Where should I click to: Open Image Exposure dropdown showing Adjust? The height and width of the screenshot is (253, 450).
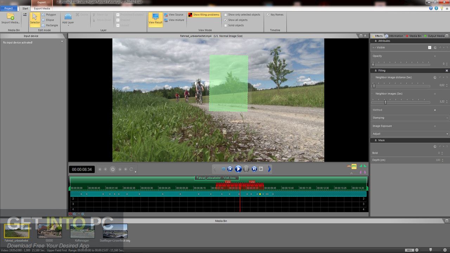410,134
